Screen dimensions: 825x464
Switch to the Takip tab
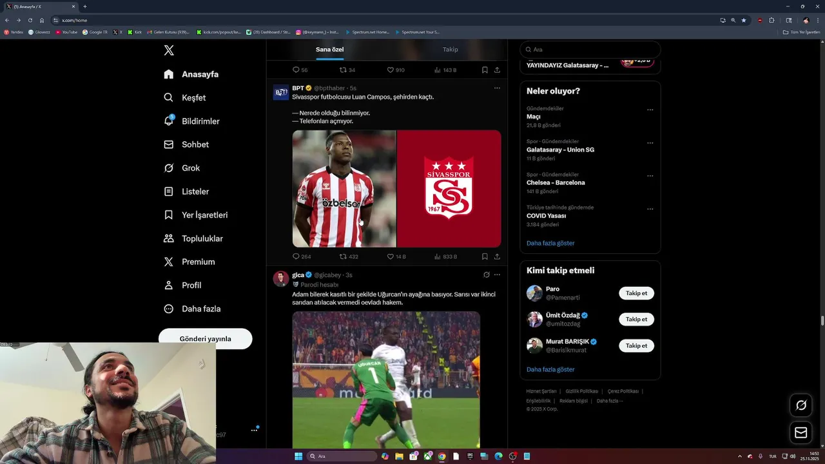point(450,50)
